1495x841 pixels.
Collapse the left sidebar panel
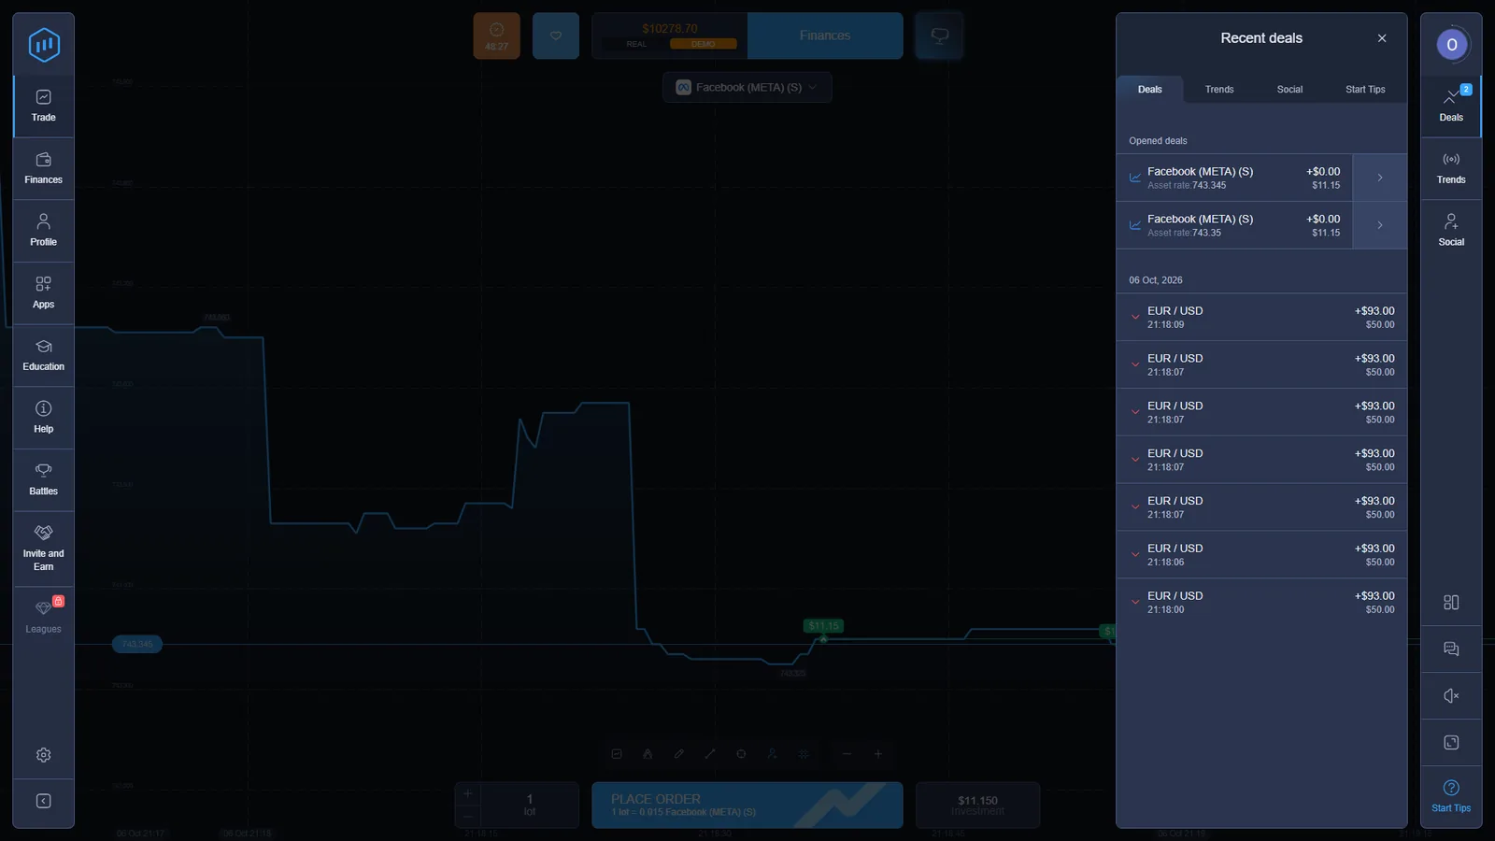[43, 802]
